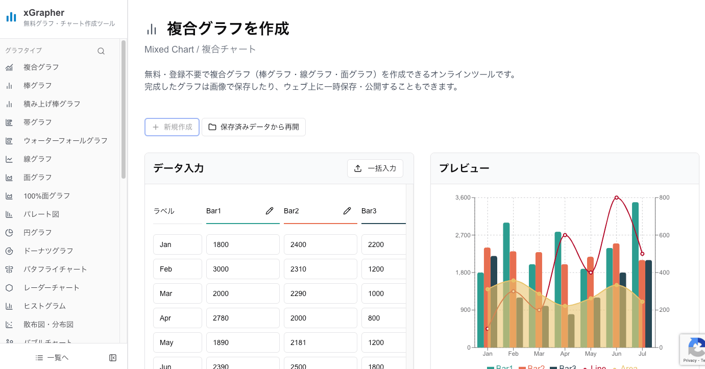The height and width of the screenshot is (369, 705).
Task: Toggle the Bar1 series in the chart legend
Action: coord(503,367)
